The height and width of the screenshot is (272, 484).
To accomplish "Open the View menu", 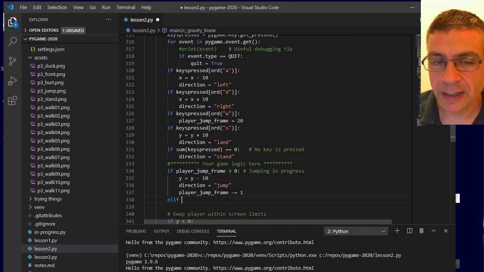I will tap(78, 7).
